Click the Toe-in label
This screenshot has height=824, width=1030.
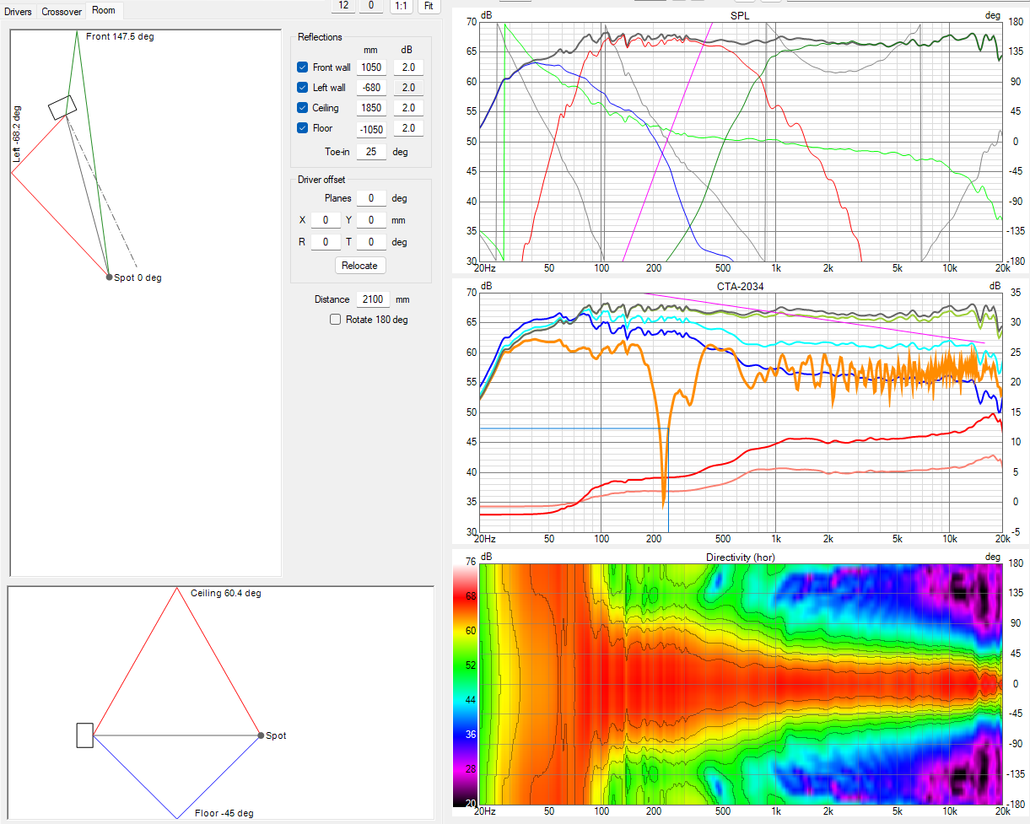pos(337,152)
